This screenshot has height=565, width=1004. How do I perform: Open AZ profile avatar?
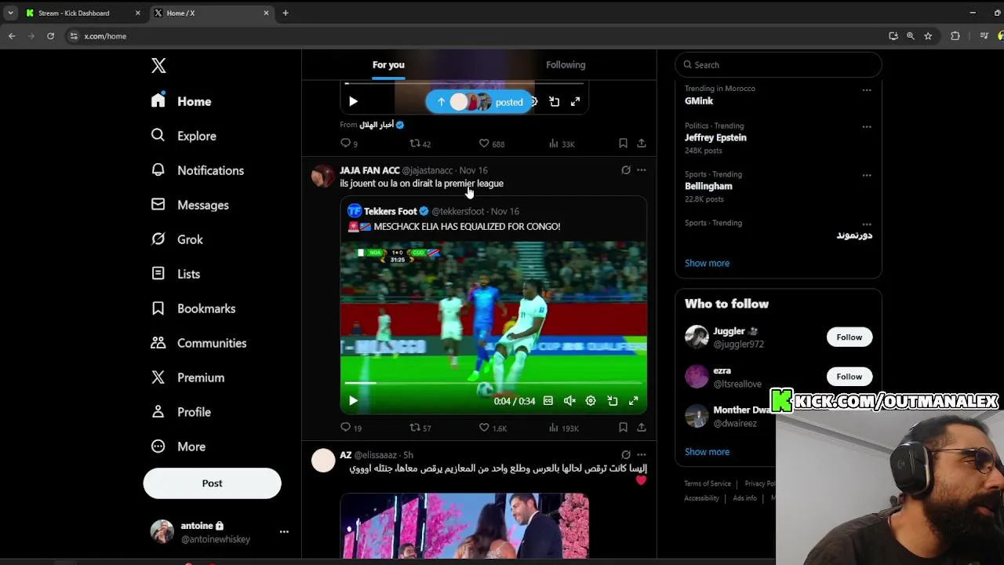[x=323, y=461]
